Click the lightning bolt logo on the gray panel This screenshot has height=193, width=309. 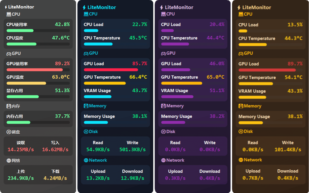pos(6,7)
